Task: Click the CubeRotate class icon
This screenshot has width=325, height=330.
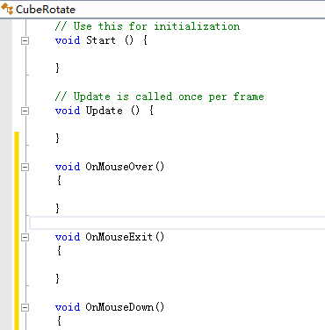Action: tap(7, 9)
